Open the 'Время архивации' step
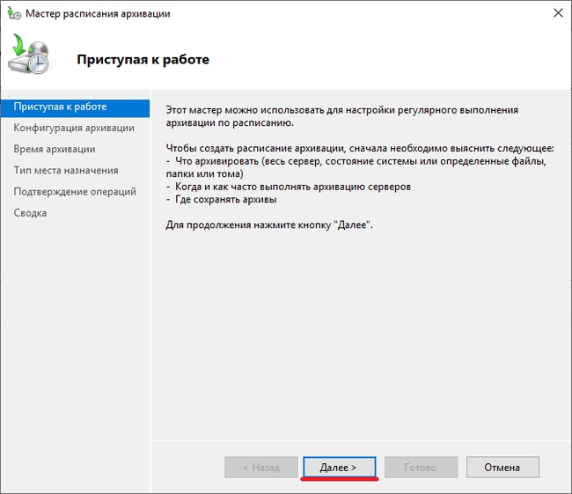 (x=55, y=149)
